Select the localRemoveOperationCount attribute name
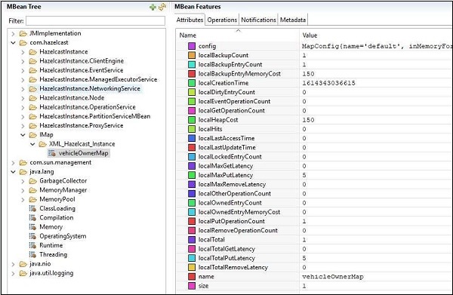Screen dimensions: 453x295 coord(238,230)
